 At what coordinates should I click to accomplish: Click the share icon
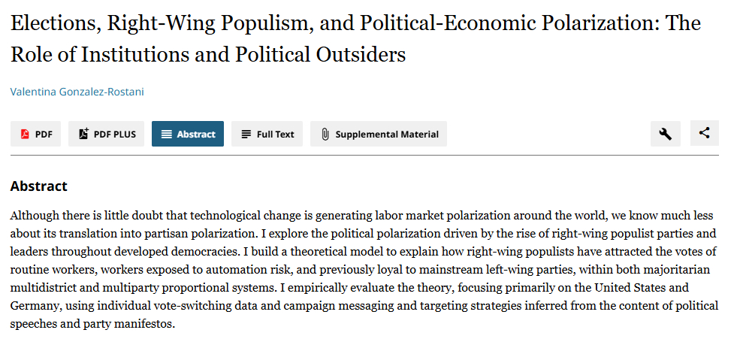(x=704, y=133)
